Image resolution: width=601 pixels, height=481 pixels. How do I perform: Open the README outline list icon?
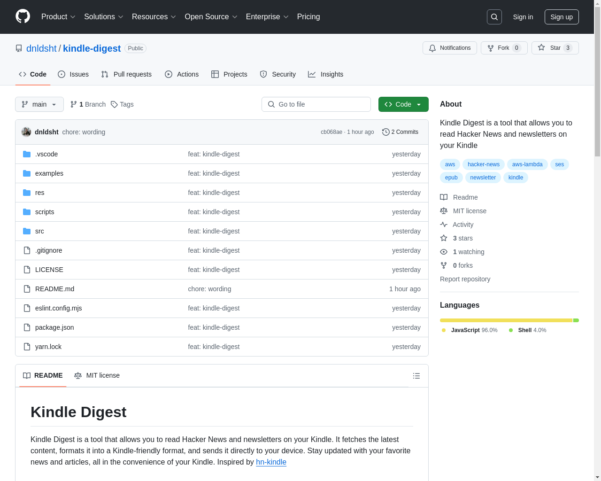pos(416,376)
